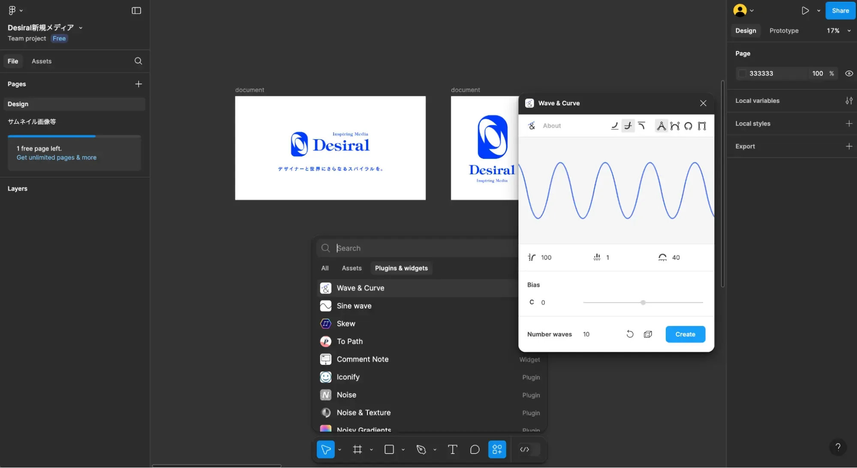Screen dimensions: 857x468
Task: Select the smooth U-shaped curve type
Action: point(675,125)
